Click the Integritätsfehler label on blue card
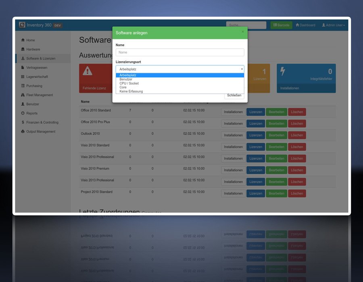Viewport: 363px width, 282px height. (321, 79)
